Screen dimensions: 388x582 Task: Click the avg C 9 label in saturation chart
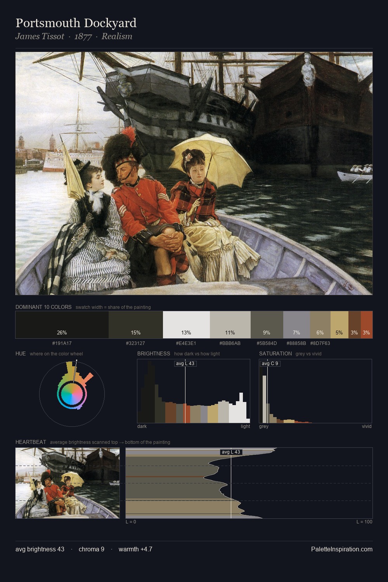tap(270, 364)
